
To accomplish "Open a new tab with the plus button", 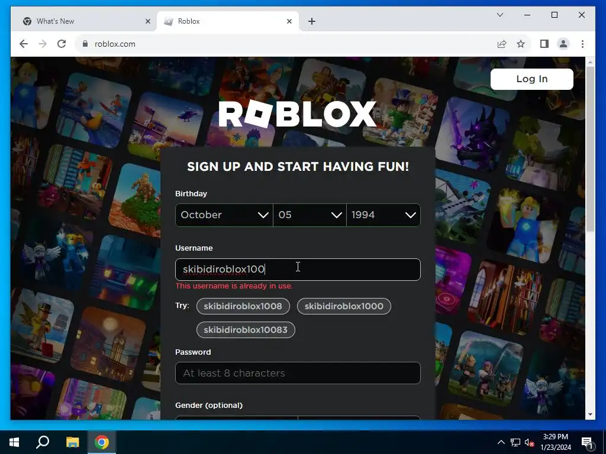I will tap(312, 21).
